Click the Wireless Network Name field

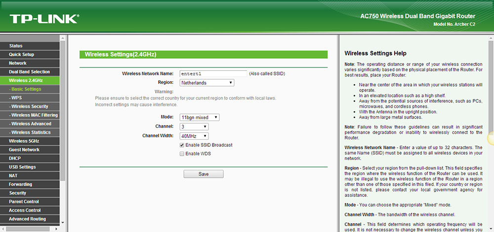click(x=213, y=74)
